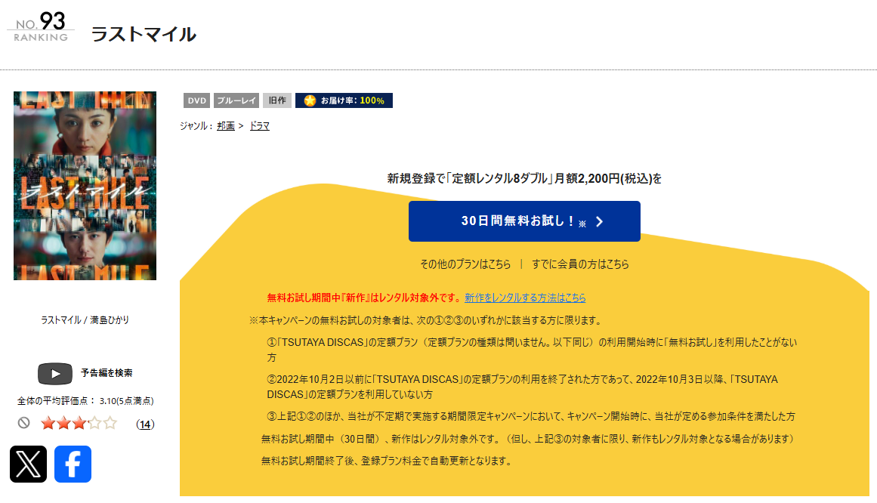Open the 邦画 genre category
877x503 pixels.
[225, 125]
